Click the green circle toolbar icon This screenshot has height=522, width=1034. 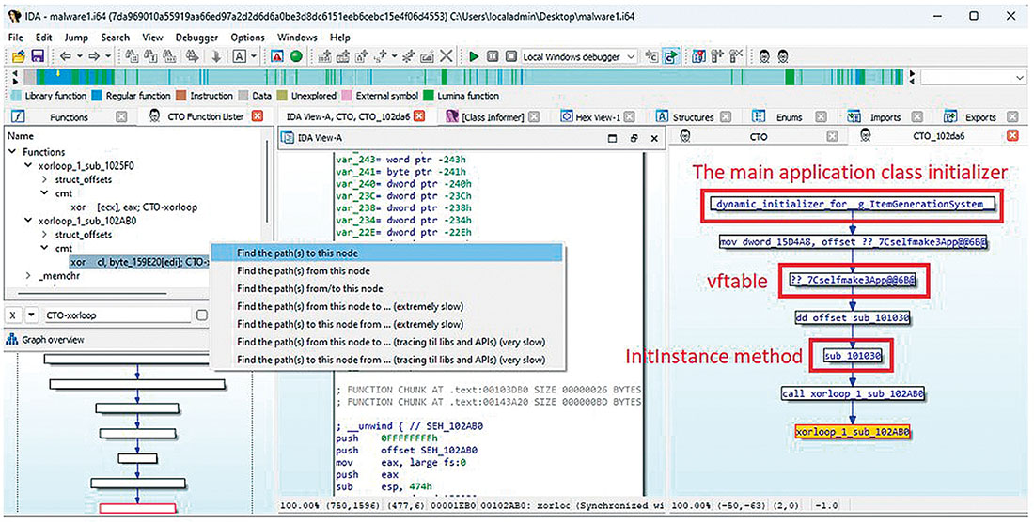pos(295,57)
